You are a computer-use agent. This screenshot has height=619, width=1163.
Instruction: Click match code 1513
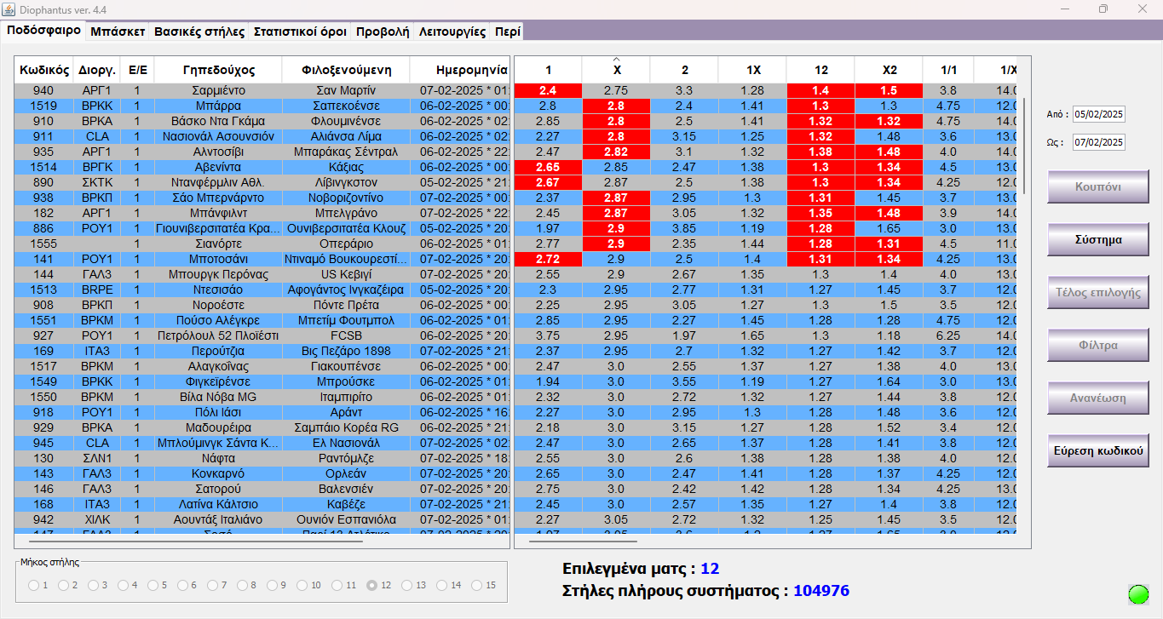pyautogui.click(x=43, y=289)
